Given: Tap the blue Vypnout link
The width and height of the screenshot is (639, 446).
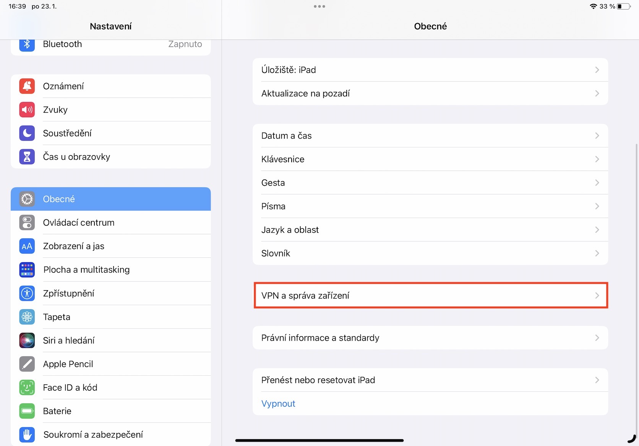Looking at the screenshot, I should point(278,404).
